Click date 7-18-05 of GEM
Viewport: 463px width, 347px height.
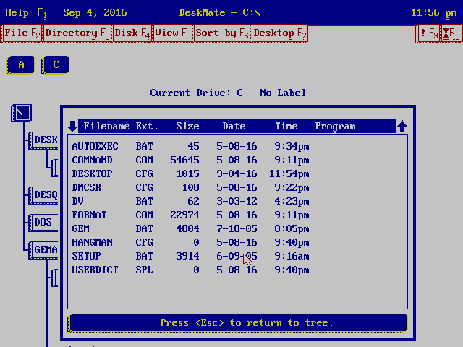click(237, 228)
